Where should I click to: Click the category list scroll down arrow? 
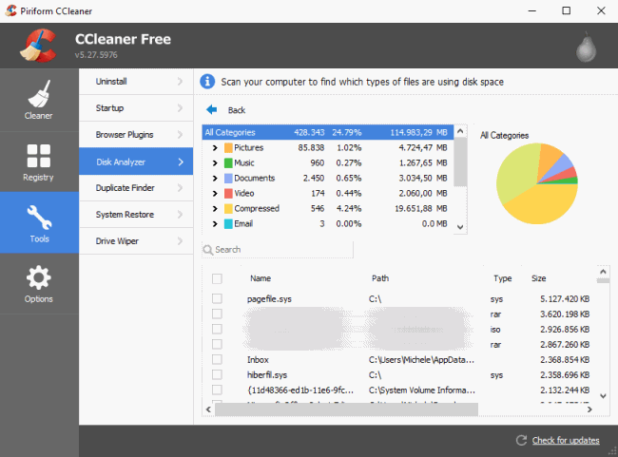(x=460, y=227)
